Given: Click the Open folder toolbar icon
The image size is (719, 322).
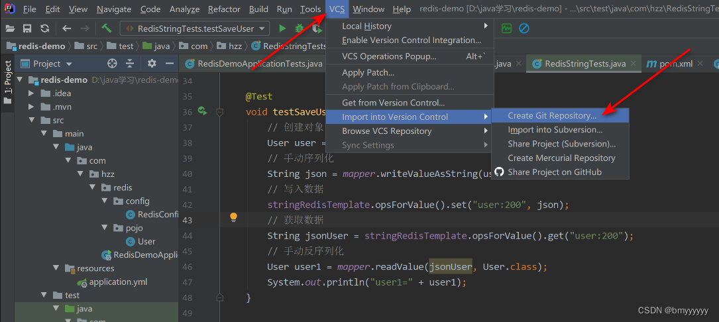Looking at the screenshot, I should pos(10,28).
